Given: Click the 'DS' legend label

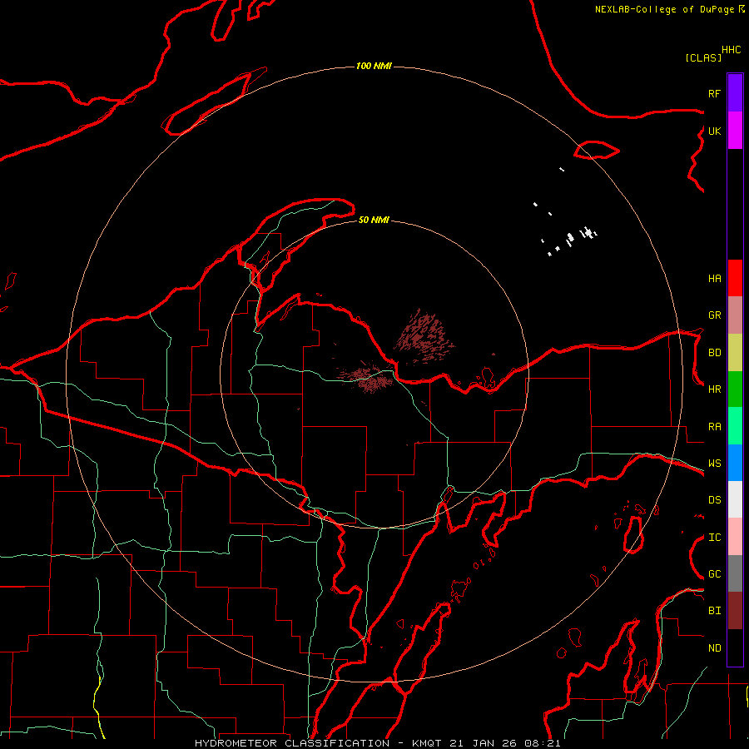Looking at the screenshot, I should point(715,500).
